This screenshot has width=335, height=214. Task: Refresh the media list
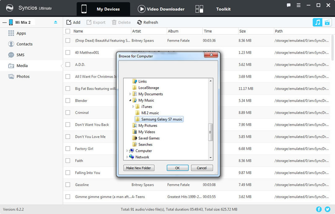148,22
